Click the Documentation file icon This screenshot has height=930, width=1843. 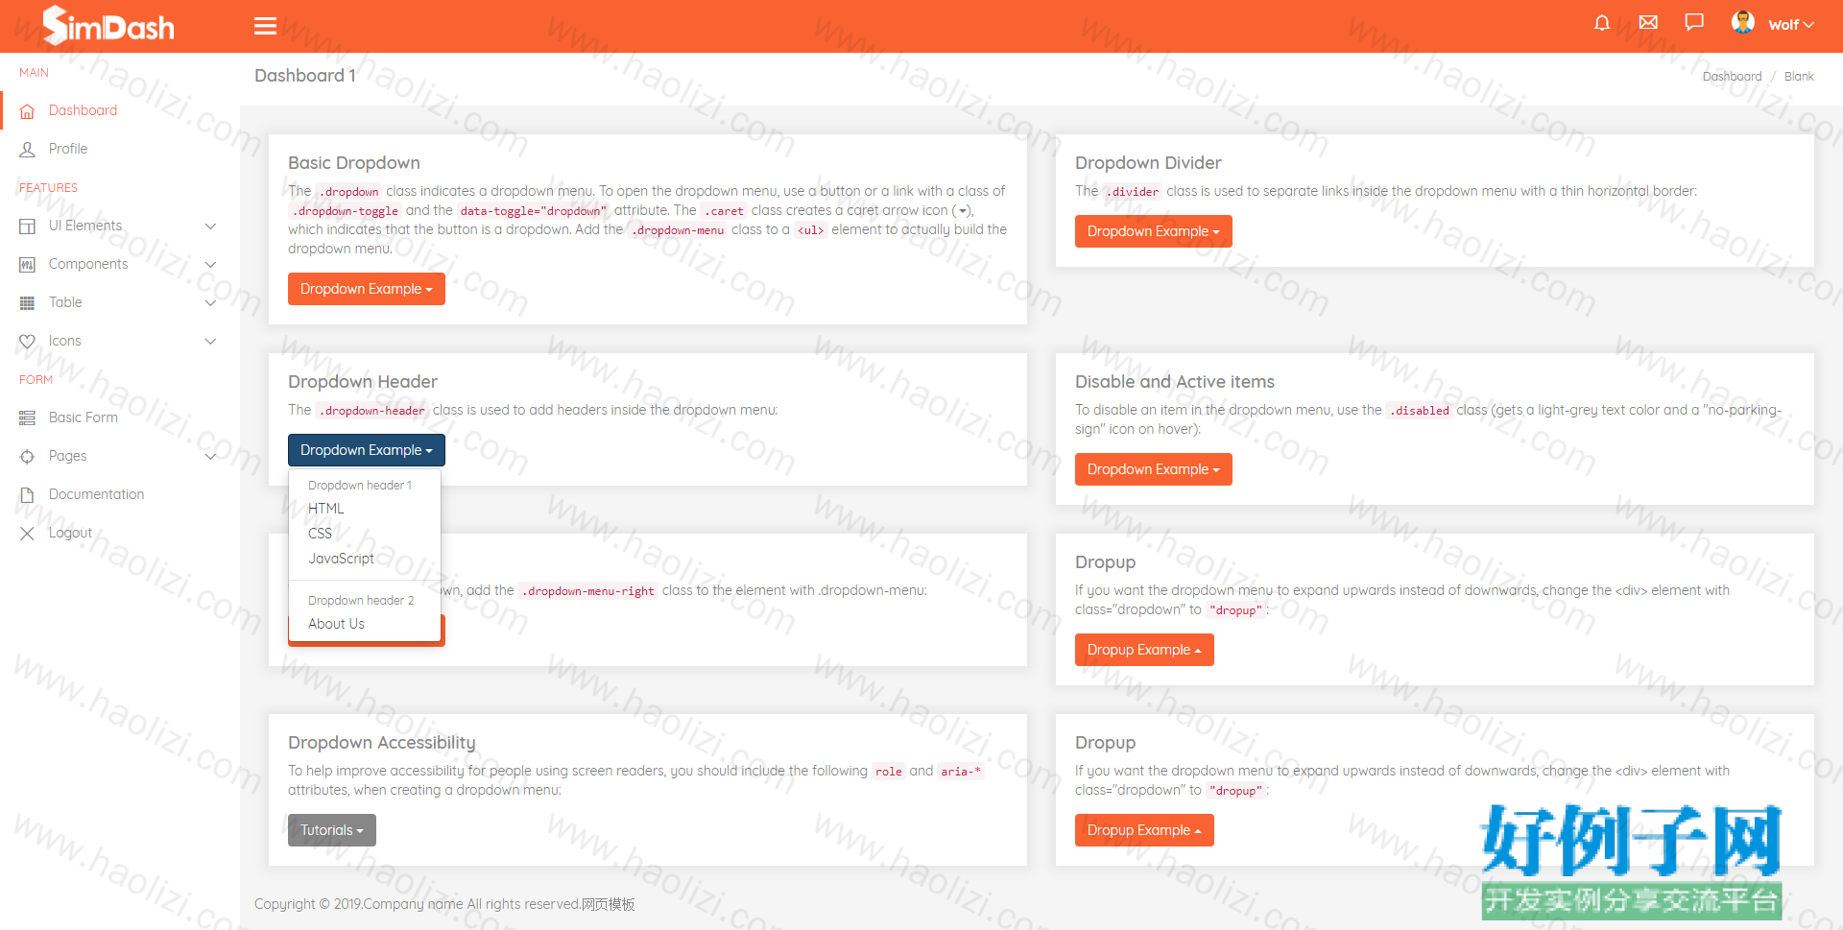click(27, 495)
